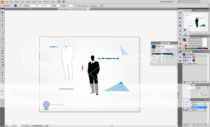Click the Preferences button
The width and height of the screenshot is (210, 127).
point(94,6)
